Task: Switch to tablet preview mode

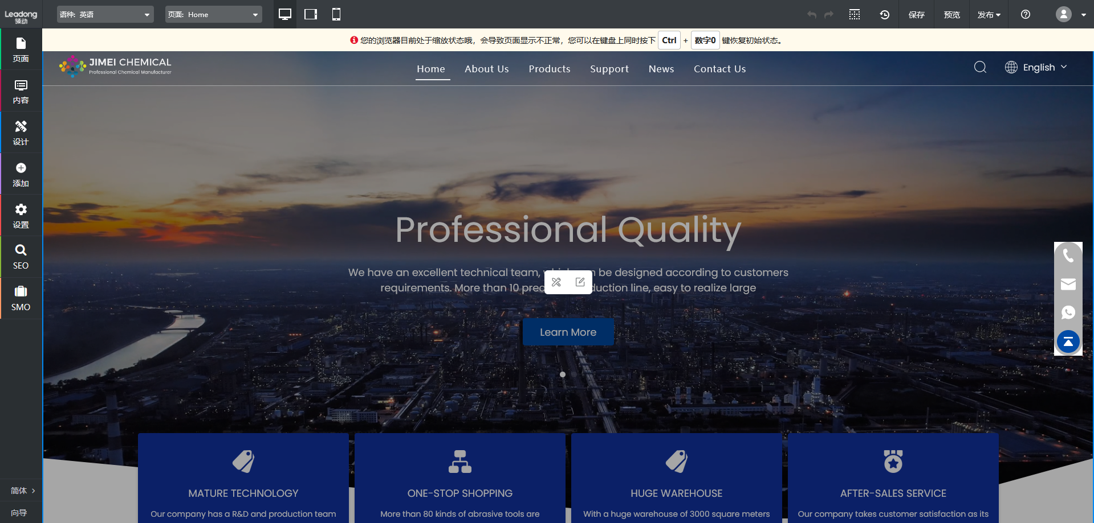Action: click(x=311, y=14)
